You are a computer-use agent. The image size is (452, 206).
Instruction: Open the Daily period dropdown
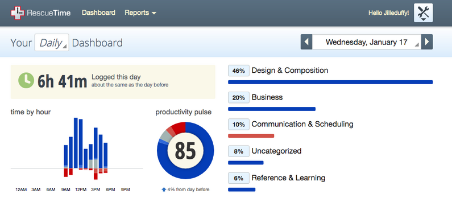tap(52, 43)
